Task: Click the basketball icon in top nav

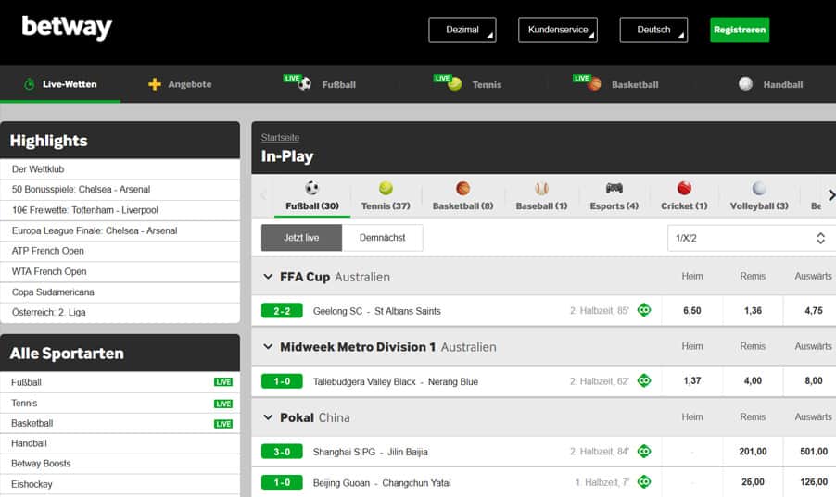Action: click(594, 84)
